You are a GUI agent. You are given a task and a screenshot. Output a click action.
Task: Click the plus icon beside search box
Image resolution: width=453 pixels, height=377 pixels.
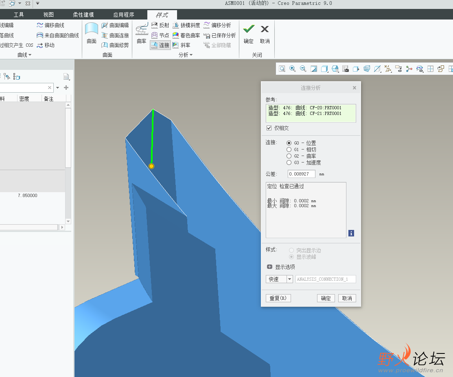66,87
